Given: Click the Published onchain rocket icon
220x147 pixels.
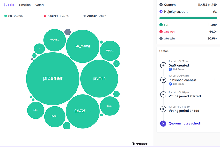Looking at the screenshot, I should [x=163, y=80].
